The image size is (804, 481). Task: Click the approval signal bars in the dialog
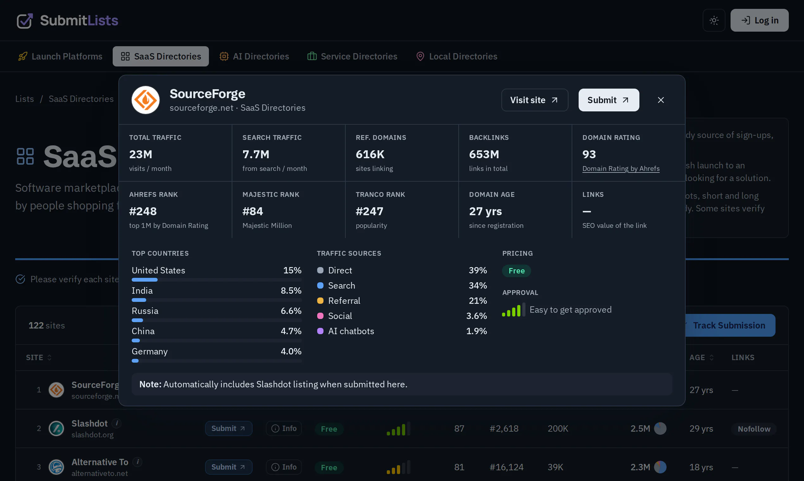513,310
